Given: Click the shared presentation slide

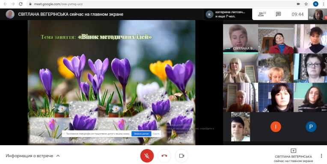Looking at the screenshot, I should (x=112, y=82).
